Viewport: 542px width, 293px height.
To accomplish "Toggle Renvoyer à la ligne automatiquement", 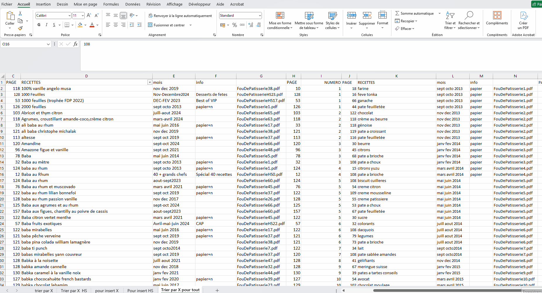I will pyautogui.click(x=180, y=16).
